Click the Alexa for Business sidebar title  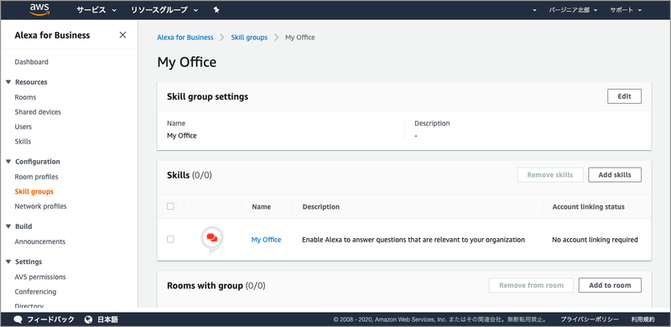[x=52, y=35]
